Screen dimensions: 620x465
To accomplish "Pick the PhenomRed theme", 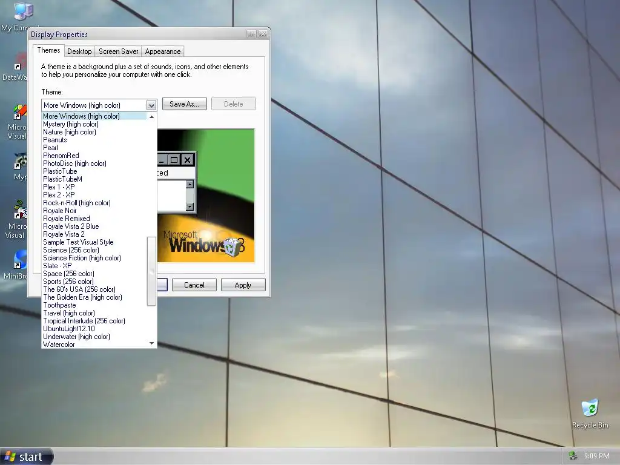I will tap(94, 156).
